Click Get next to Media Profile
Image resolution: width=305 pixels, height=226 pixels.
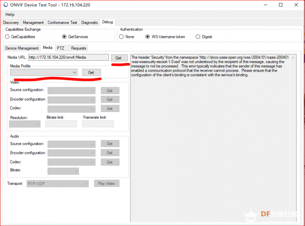click(92, 72)
